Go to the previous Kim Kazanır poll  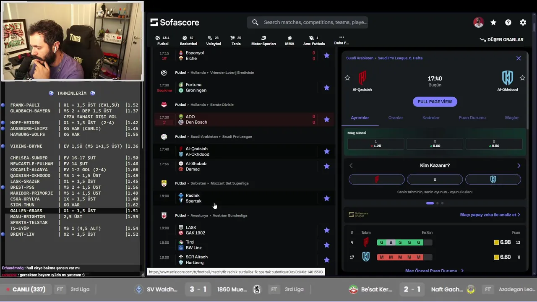pyautogui.click(x=351, y=166)
